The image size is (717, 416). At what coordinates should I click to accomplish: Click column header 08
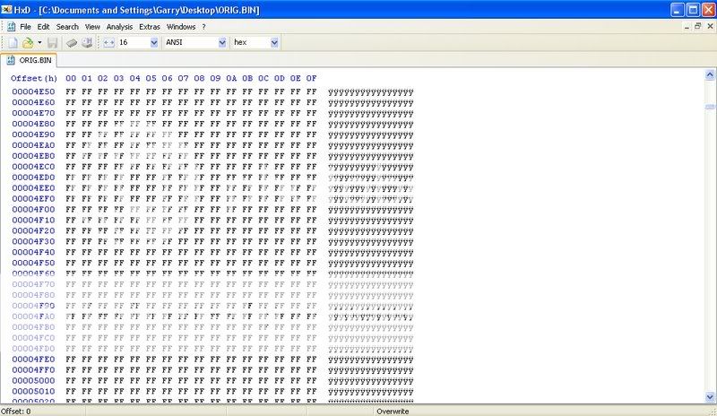coord(199,78)
